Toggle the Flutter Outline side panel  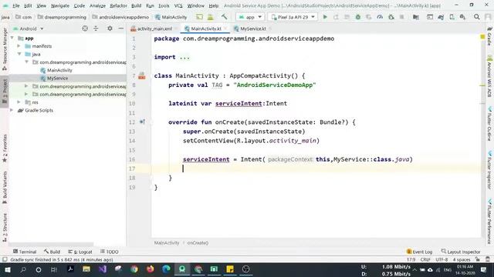pyautogui.click(x=489, y=124)
